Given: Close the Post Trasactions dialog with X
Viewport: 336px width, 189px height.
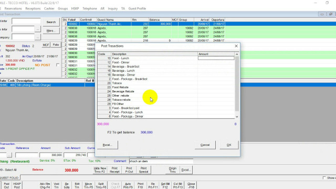Looking at the screenshot, I should click(x=236, y=46).
